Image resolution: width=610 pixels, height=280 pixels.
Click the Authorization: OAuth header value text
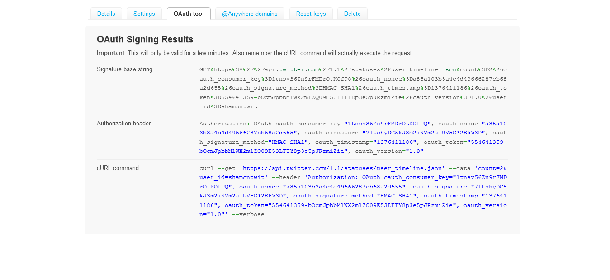[353, 138]
